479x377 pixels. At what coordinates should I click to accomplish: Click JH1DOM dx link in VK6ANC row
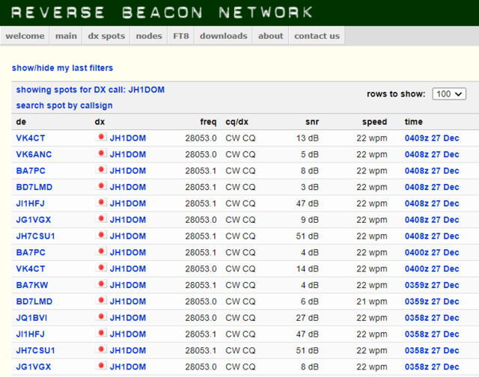coord(128,154)
